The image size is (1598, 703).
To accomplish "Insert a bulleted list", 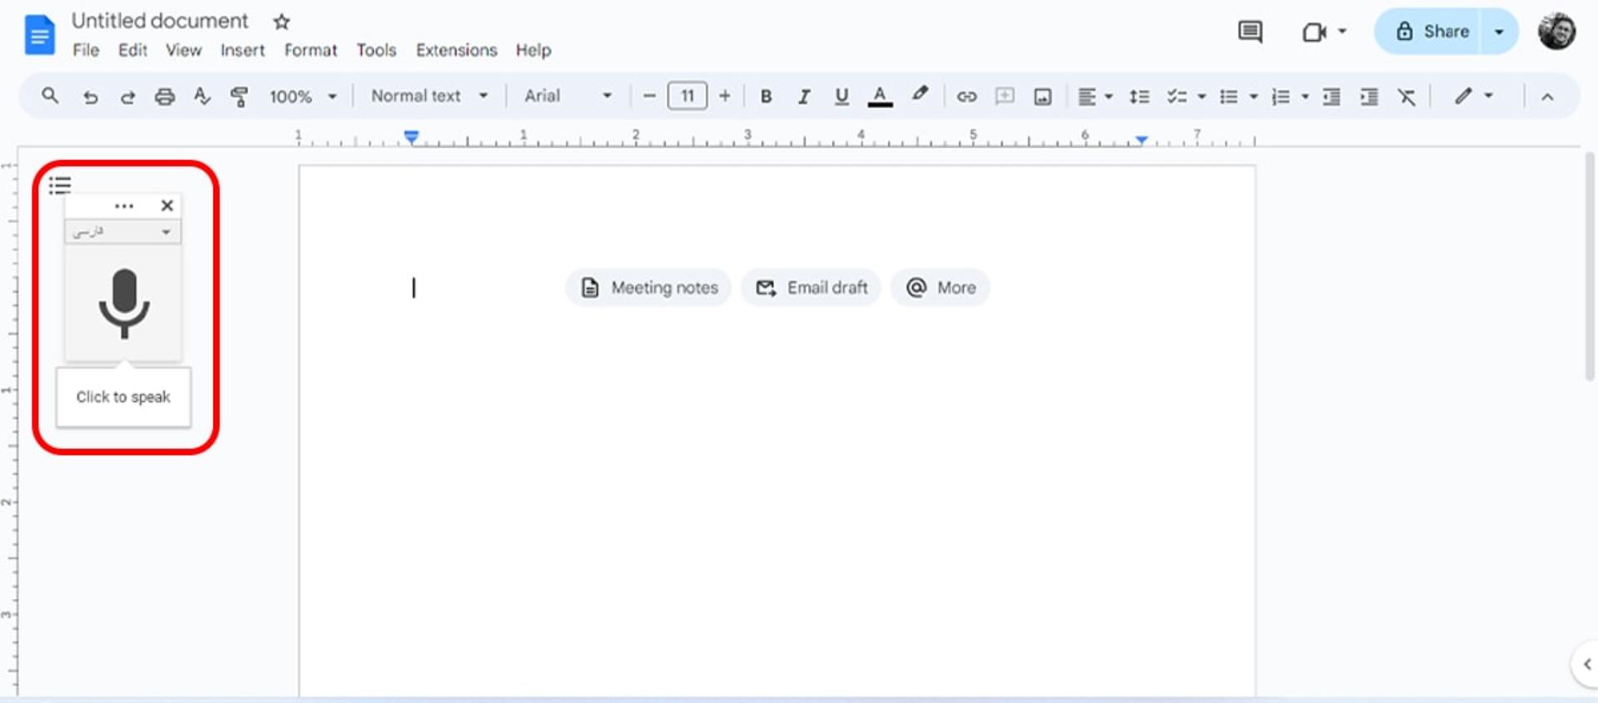I will (x=1228, y=97).
